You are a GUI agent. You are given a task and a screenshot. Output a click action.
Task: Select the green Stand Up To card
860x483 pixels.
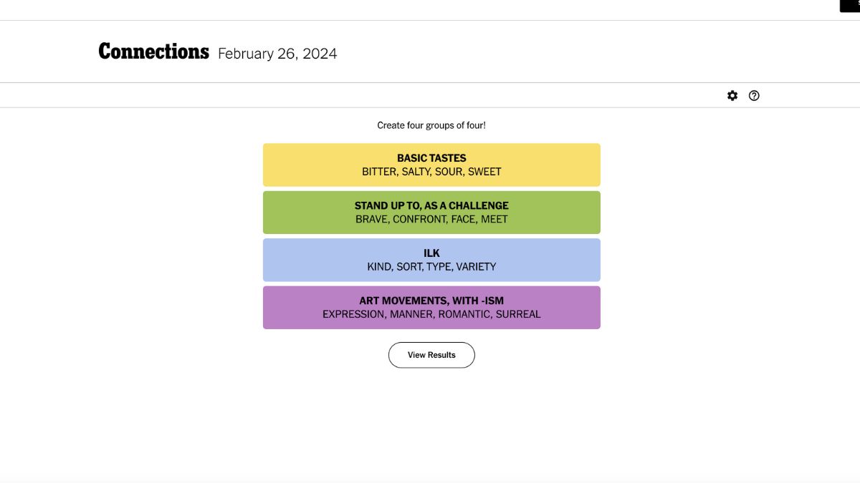pyautogui.click(x=431, y=213)
